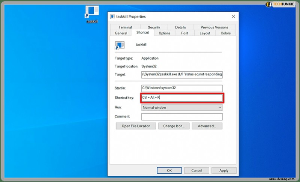Screen dimensions: 300x182
Task: Expand the Run dropdown showing Normal window
Action: tap(182, 108)
